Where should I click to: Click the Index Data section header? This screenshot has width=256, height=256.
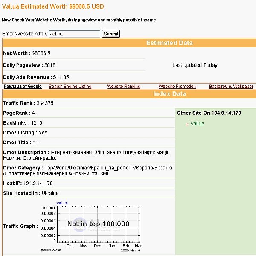pos(169,94)
